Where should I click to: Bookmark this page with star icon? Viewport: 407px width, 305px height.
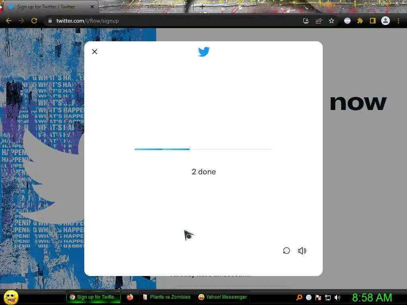point(331,21)
